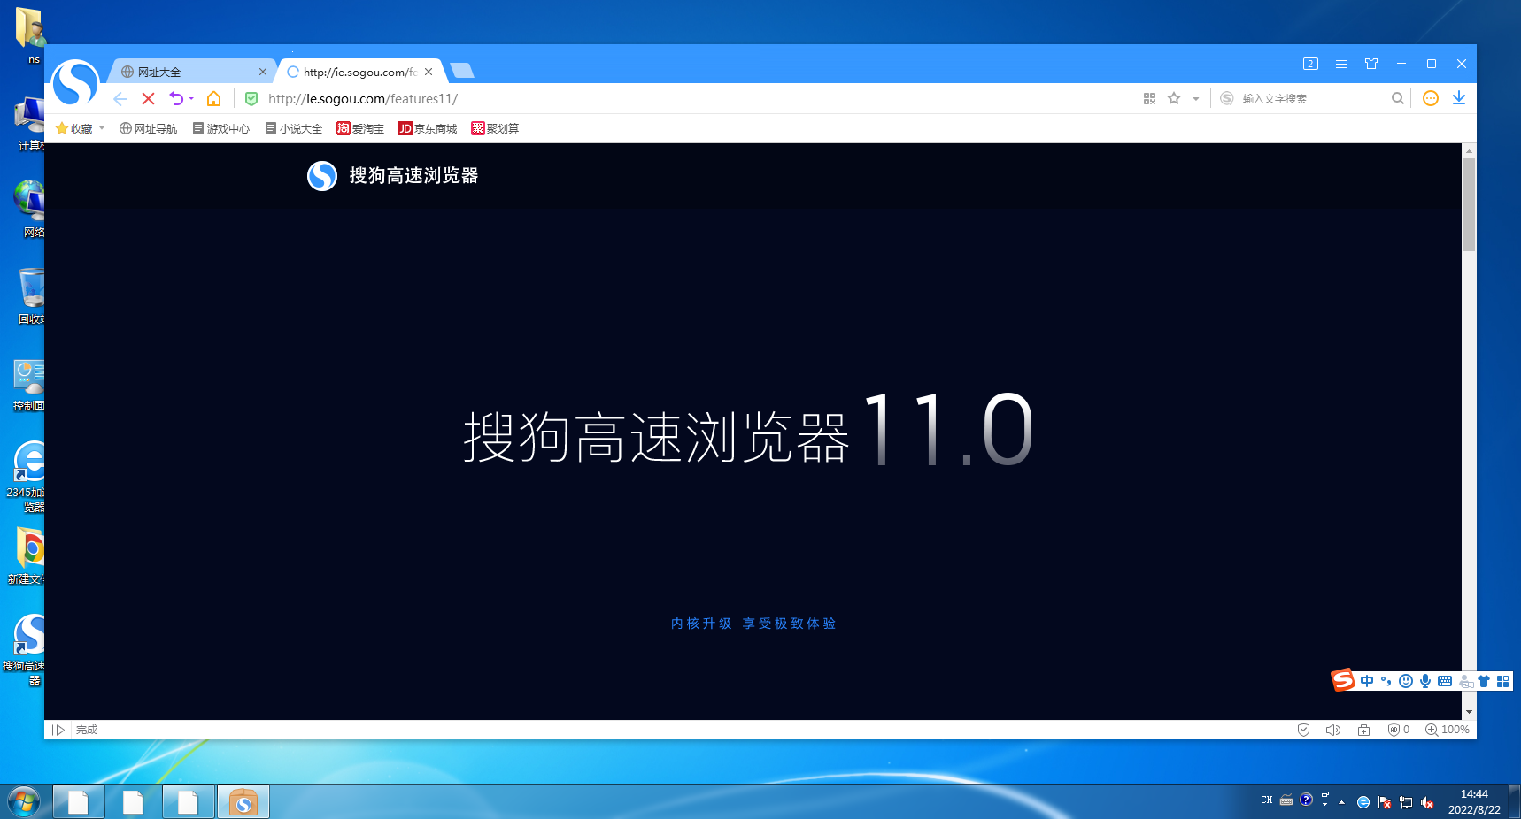1521x819 pixels.
Task: Open the 100% page zoom control
Action: point(1448,730)
